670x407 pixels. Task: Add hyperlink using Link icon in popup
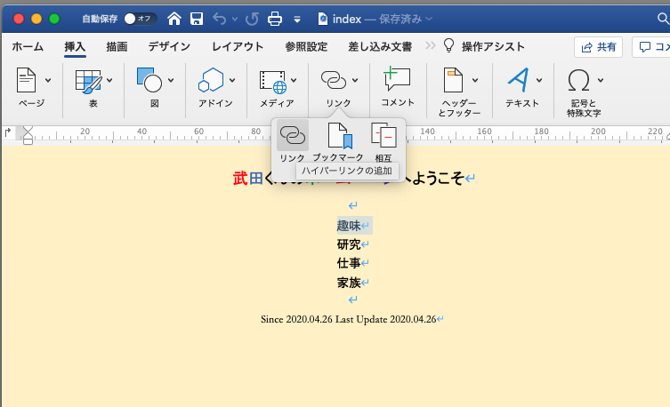(292, 136)
